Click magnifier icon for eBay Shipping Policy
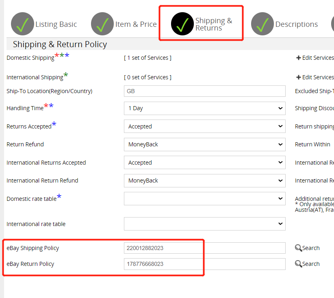The height and width of the screenshot is (298, 334). coord(298,248)
